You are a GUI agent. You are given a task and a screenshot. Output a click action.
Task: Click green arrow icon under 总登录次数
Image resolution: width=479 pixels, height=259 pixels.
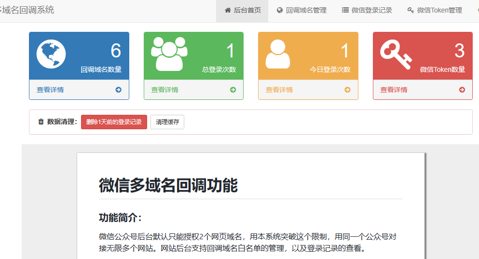coord(233,90)
